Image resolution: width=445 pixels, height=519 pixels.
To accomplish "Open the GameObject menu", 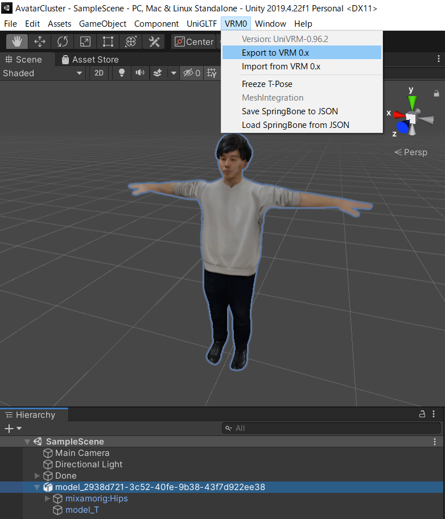I will pos(103,24).
